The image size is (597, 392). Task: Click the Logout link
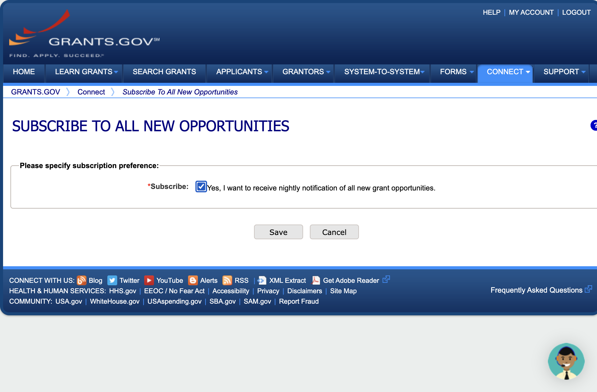click(x=576, y=12)
